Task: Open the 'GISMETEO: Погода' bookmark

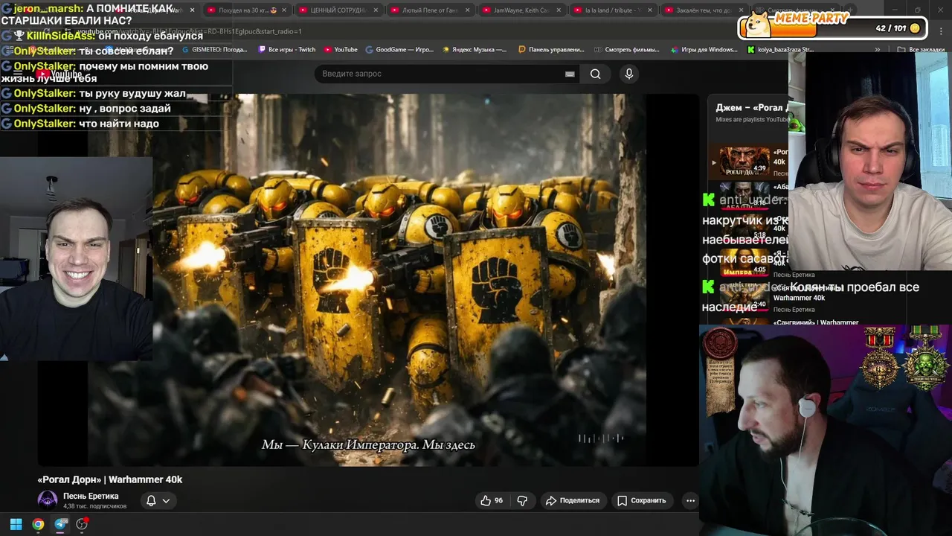Action: [x=214, y=49]
